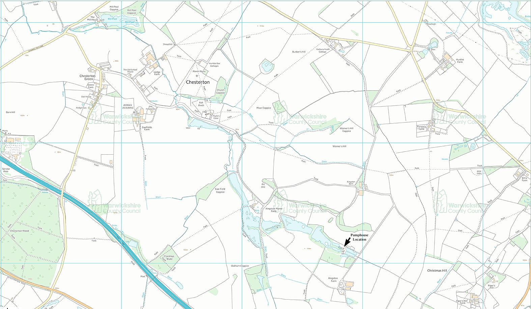Click the Oakham Coppice label
Image resolution: width=531 pixels, height=309 pixels.
[x=240, y=266]
